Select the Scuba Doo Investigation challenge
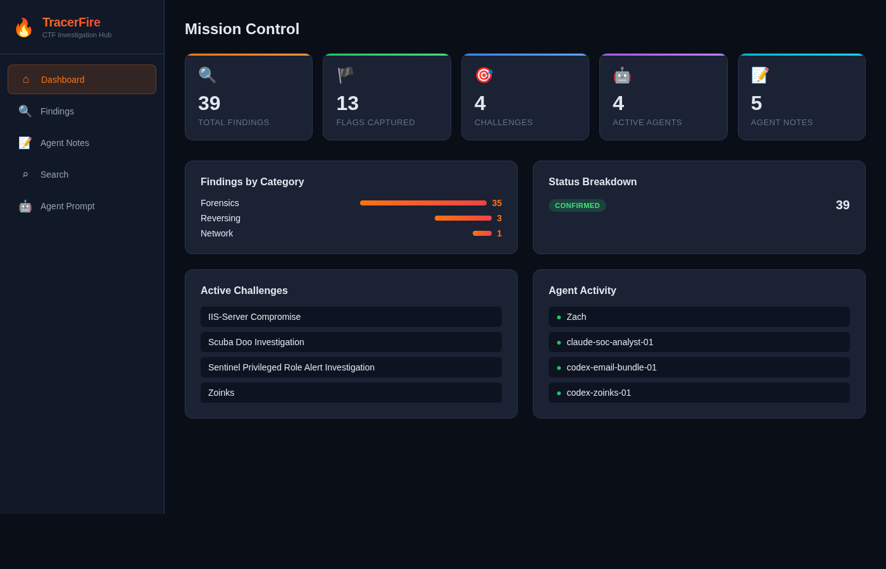 [351, 342]
